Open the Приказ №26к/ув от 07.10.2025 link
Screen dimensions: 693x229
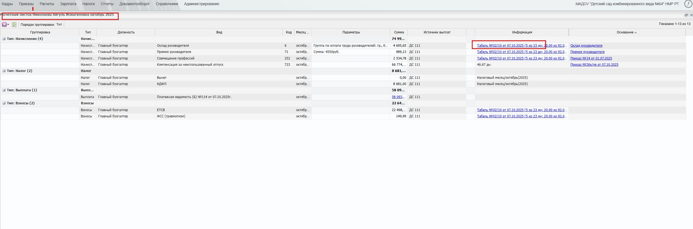(594, 65)
